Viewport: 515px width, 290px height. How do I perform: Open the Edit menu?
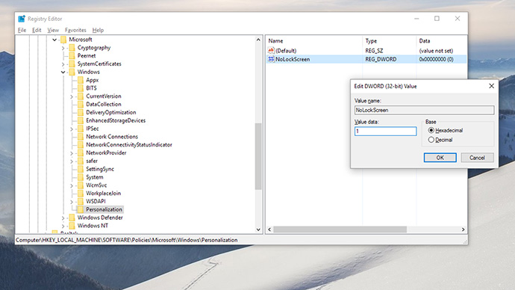(x=37, y=30)
